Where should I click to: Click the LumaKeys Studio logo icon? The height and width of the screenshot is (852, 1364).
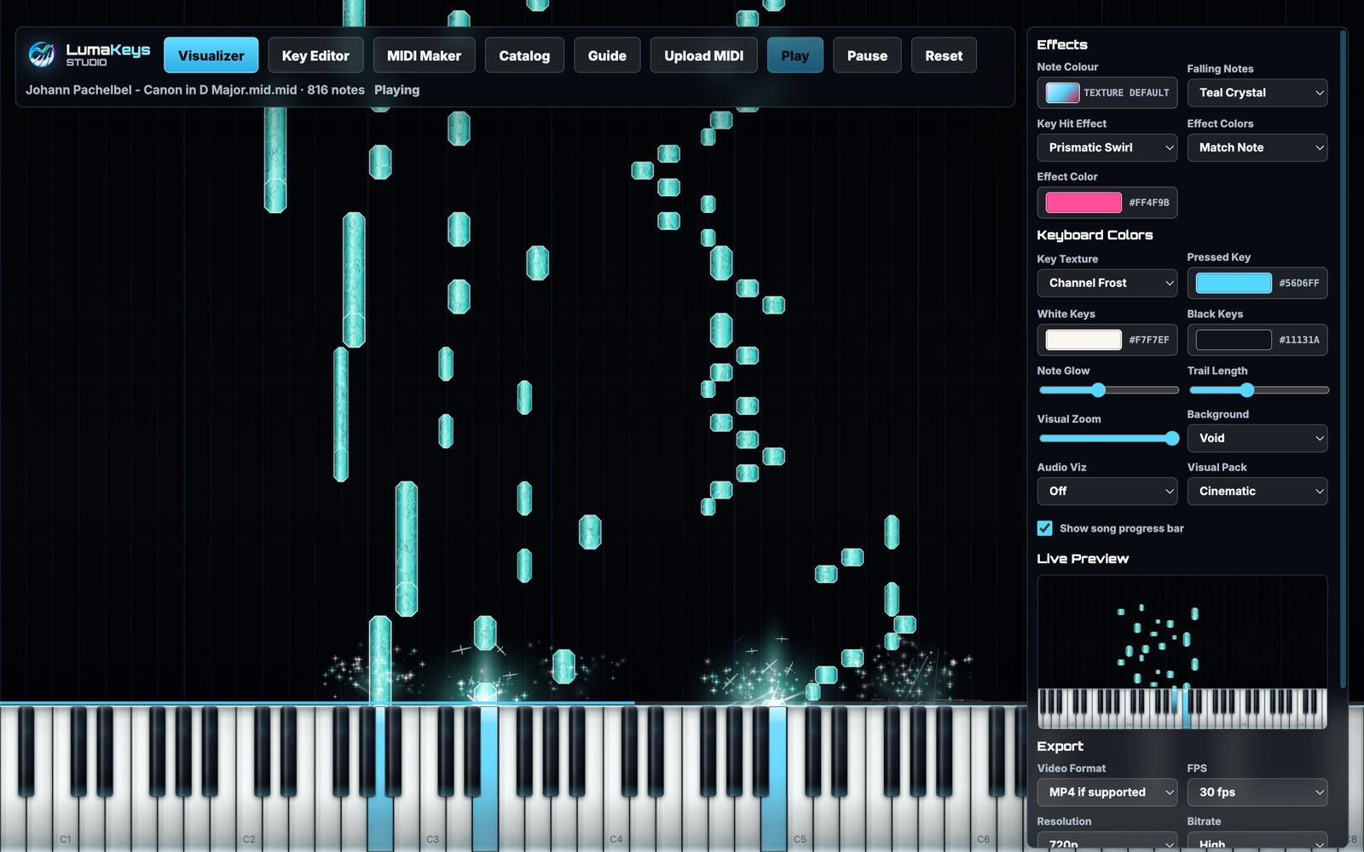coord(41,55)
